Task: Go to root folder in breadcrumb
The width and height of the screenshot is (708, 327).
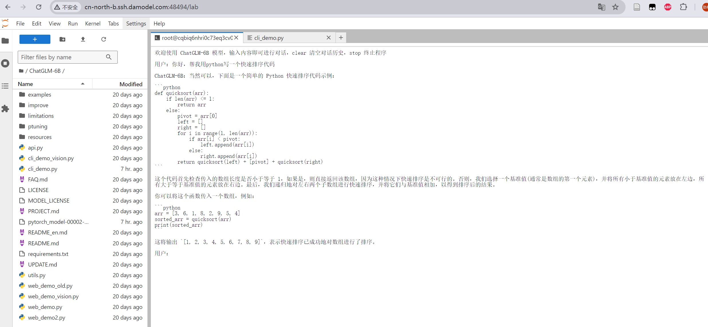Action: (x=21, y=71)
